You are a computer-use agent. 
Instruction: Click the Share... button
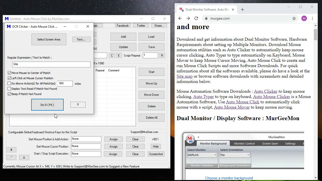pyautogui.click(x=159, y=26)
